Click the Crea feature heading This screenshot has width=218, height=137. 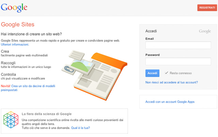pyautogui.click(x=5, y=51)
